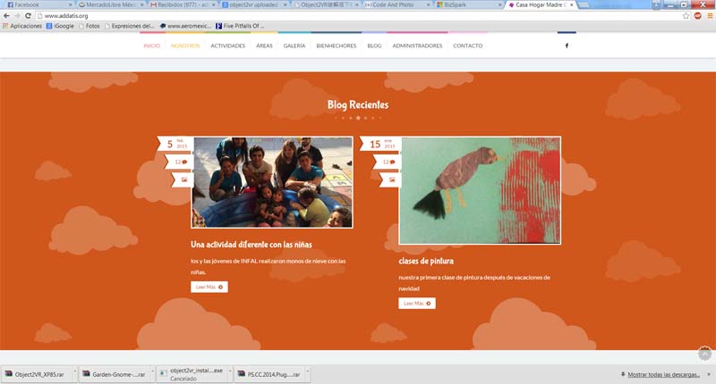The height and width of the screenshot is (384, 716).
Task: Reload the page with the refresh icon
Action: pos(29,16)
